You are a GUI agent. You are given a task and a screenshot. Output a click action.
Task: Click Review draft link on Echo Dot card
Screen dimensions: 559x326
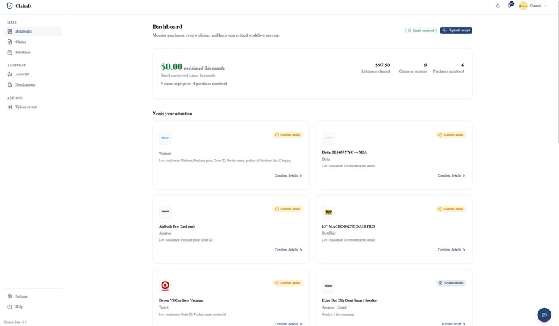453,324
